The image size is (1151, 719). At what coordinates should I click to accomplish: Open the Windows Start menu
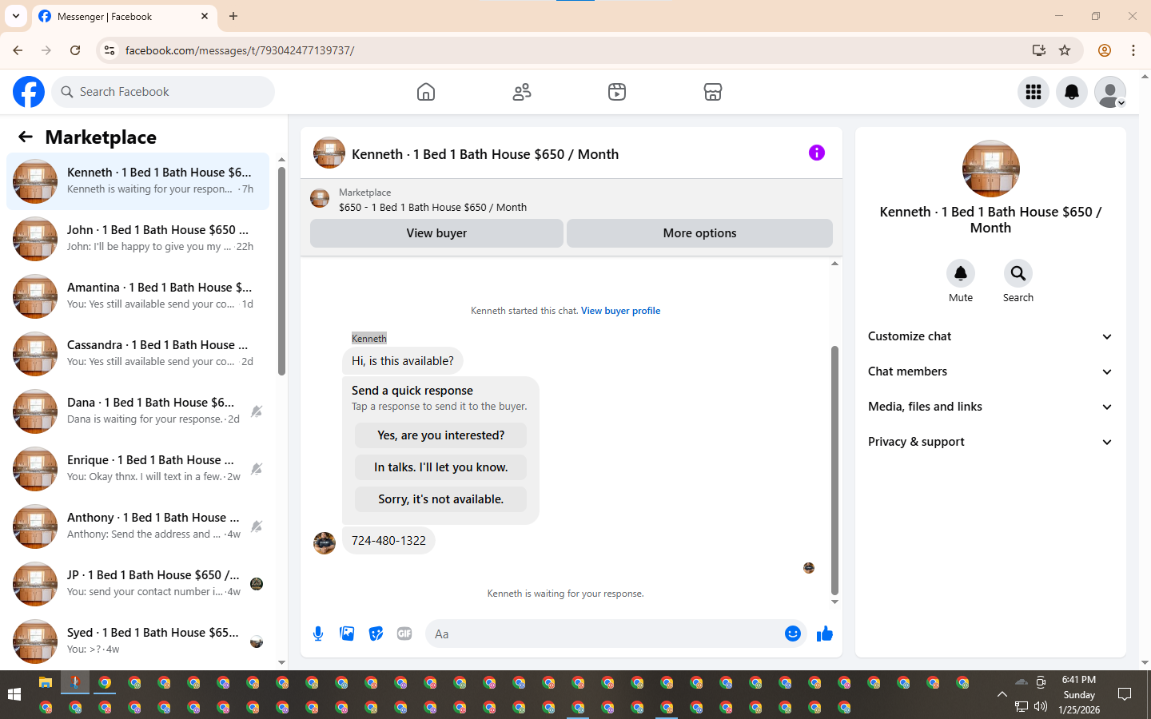[x=14, y=695]
